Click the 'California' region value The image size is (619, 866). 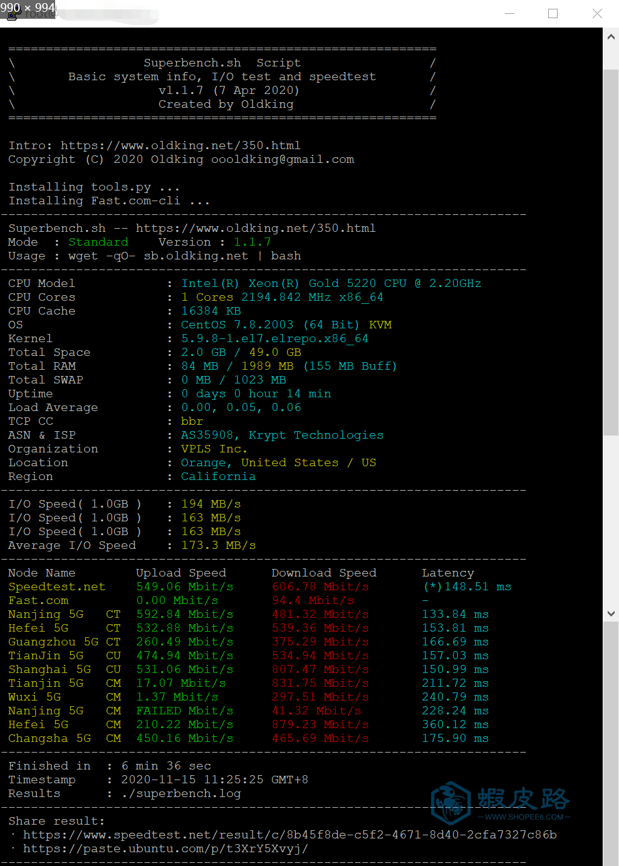(x=218, y=476)
